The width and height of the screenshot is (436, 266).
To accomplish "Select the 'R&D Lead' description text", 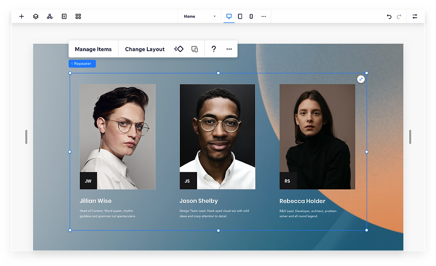I will pyautogui.click(x=308, y=214).
